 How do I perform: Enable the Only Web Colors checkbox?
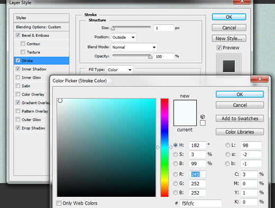pos(59,203)
